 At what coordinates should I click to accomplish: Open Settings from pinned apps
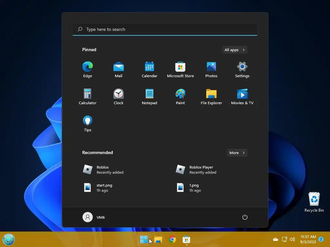[x=242, y=70]
